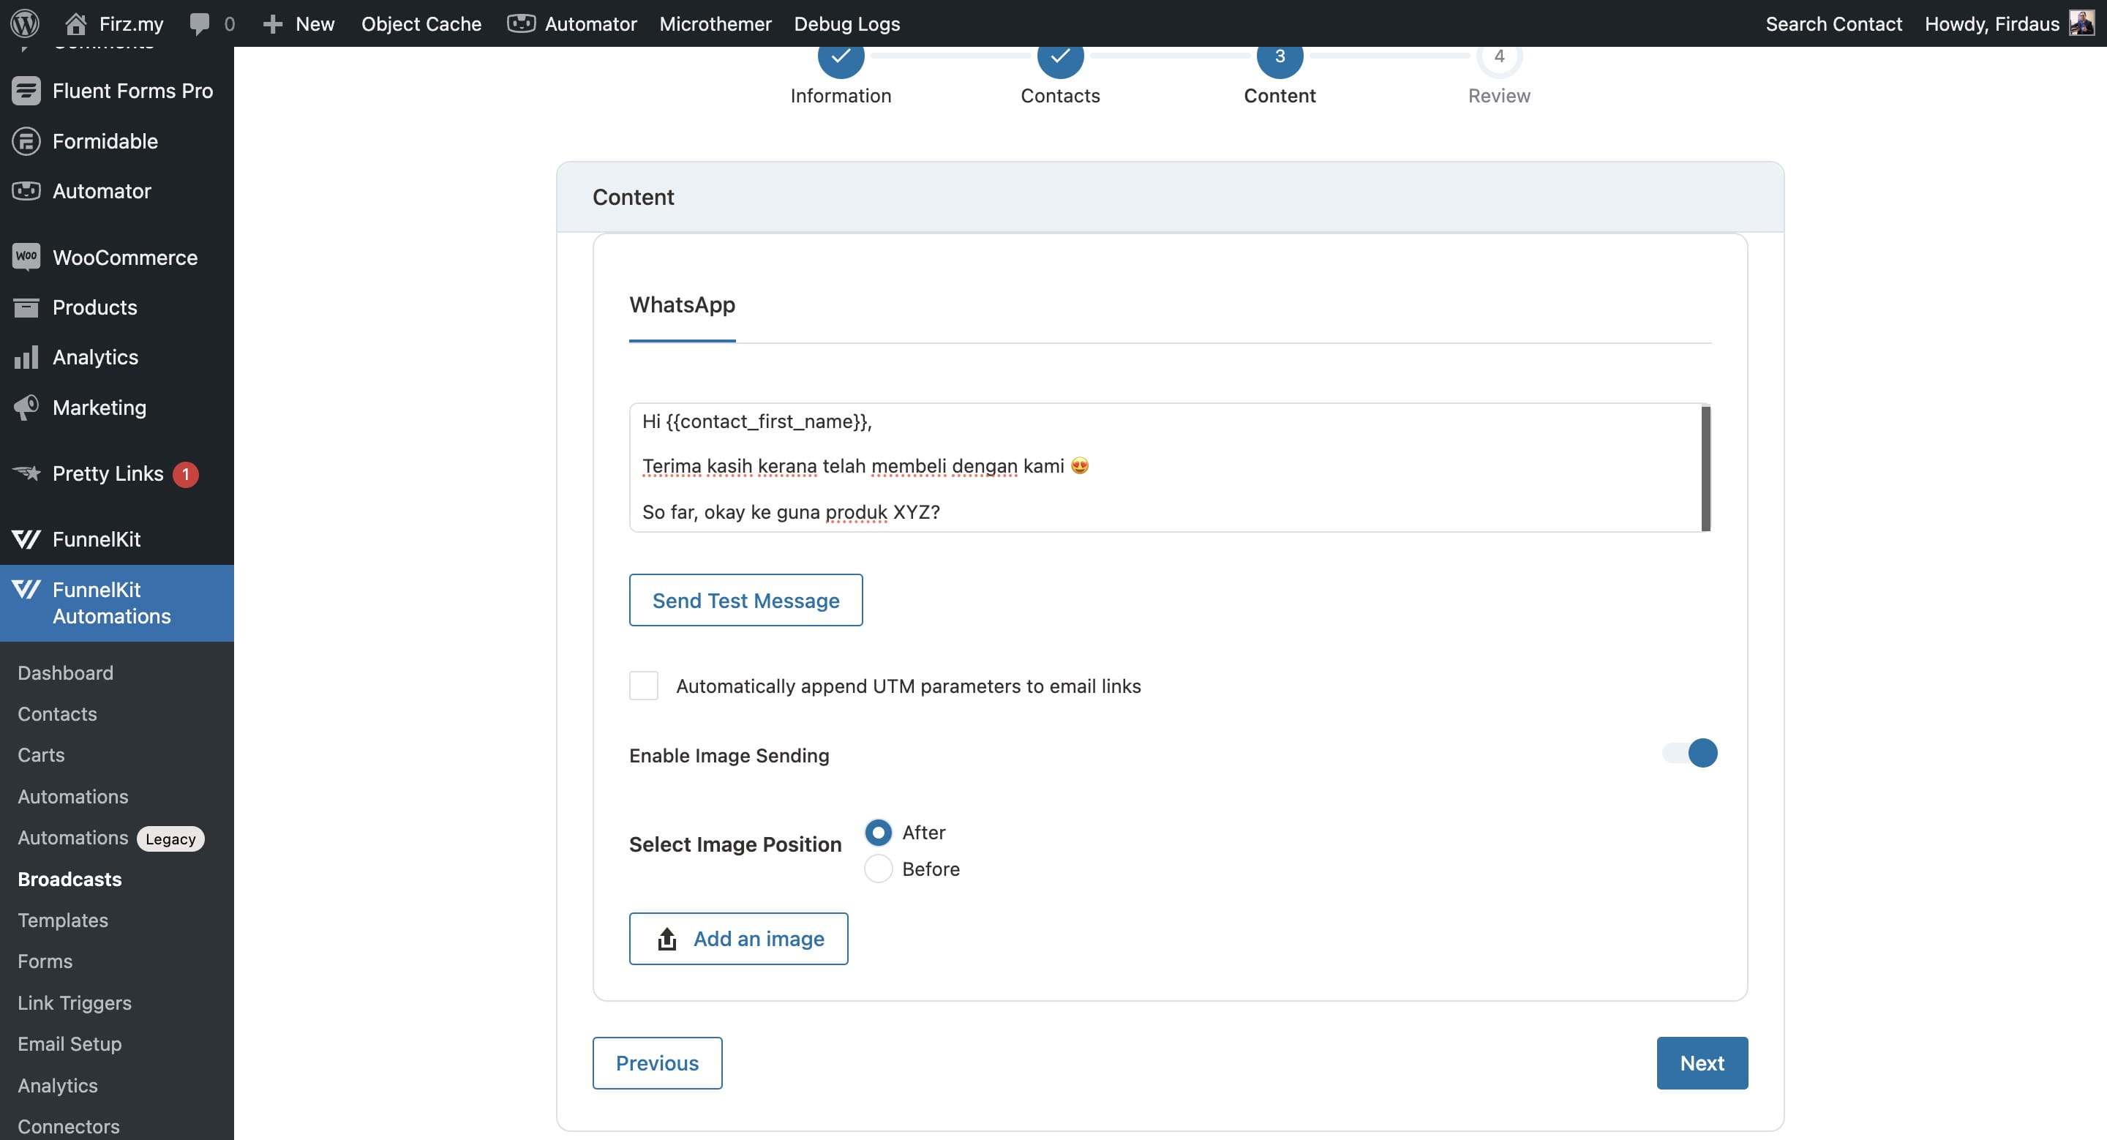The image size is (2107, 1140).
Task: Open FunnelKit Automations Analytics submenu link
Action: click(57, 1085)
